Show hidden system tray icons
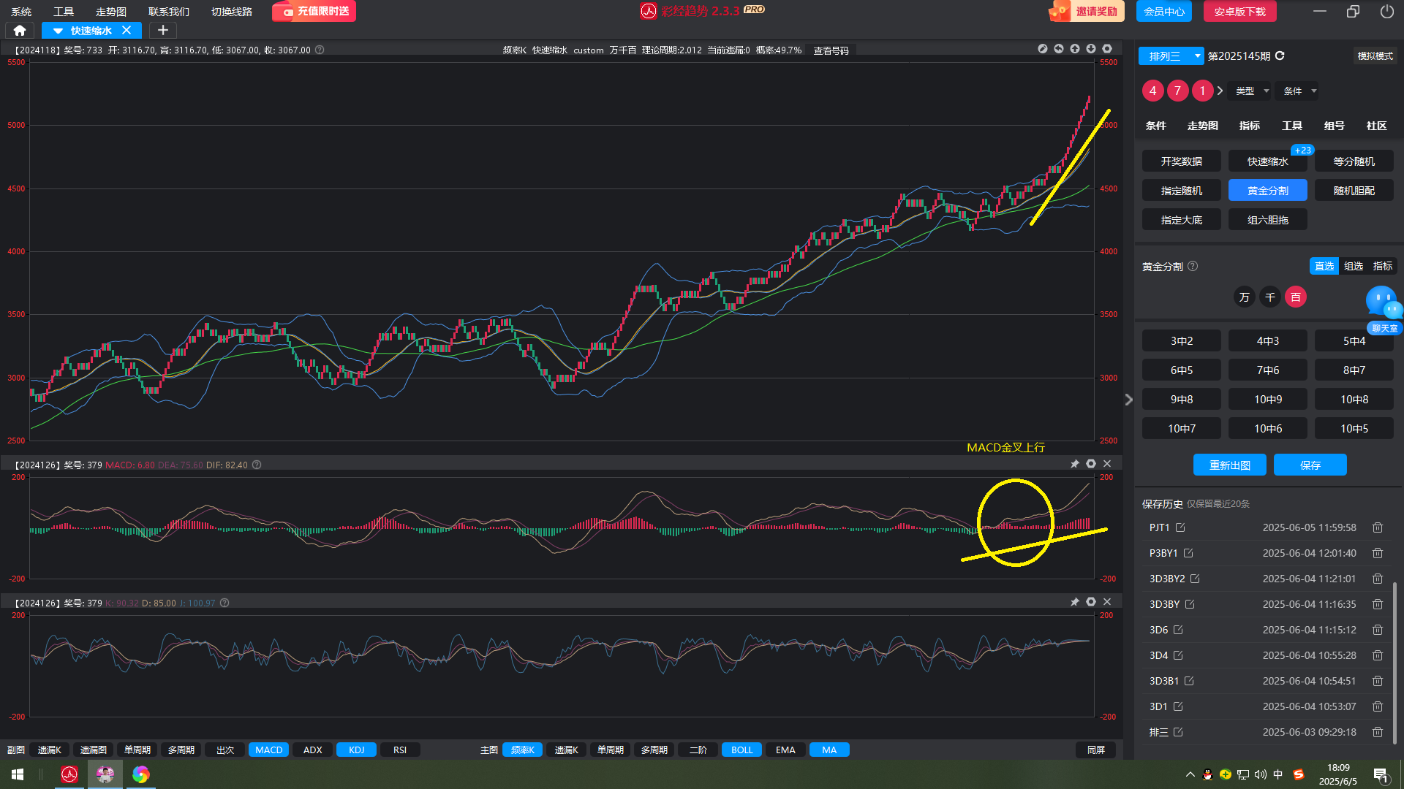 (x=1190, y=774)
